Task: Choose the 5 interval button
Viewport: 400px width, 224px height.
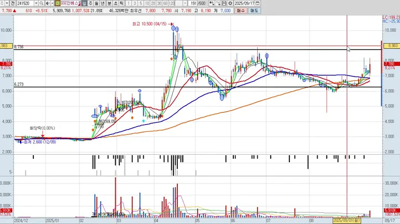Action: click(141, 3)
